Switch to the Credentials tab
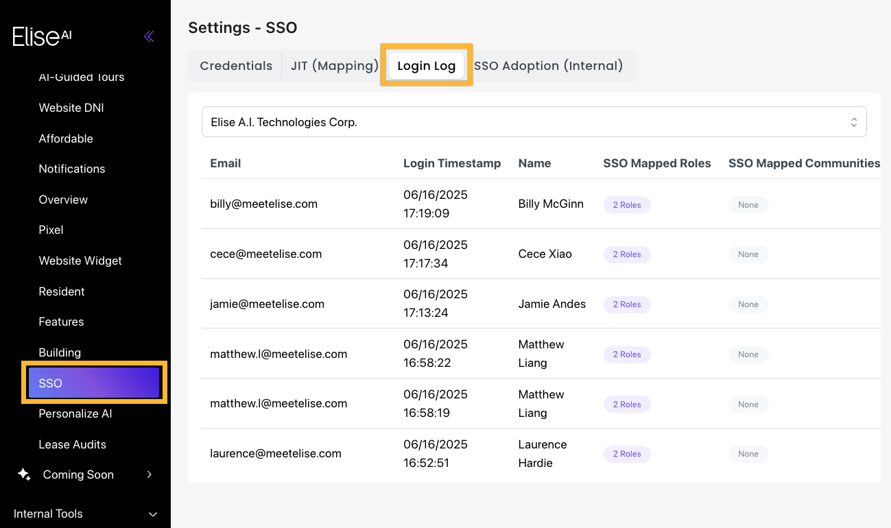This screenshot has height=528, width=891. [x=236, y=66]
